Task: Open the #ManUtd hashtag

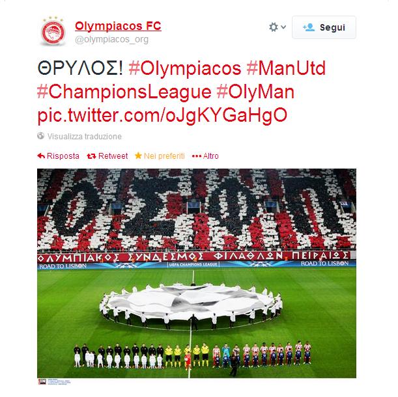Action: click(x=286, y=68)
